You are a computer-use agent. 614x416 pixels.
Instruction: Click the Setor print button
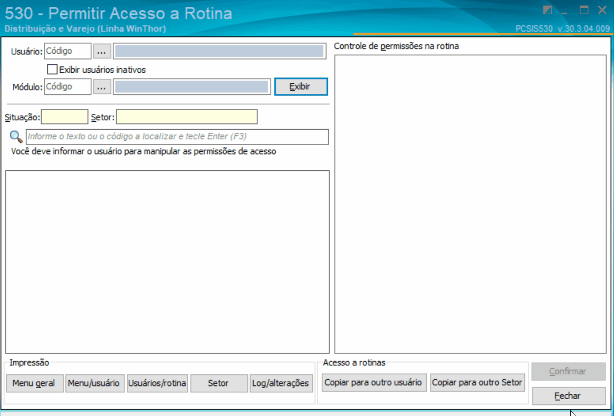tap(219, 383)
